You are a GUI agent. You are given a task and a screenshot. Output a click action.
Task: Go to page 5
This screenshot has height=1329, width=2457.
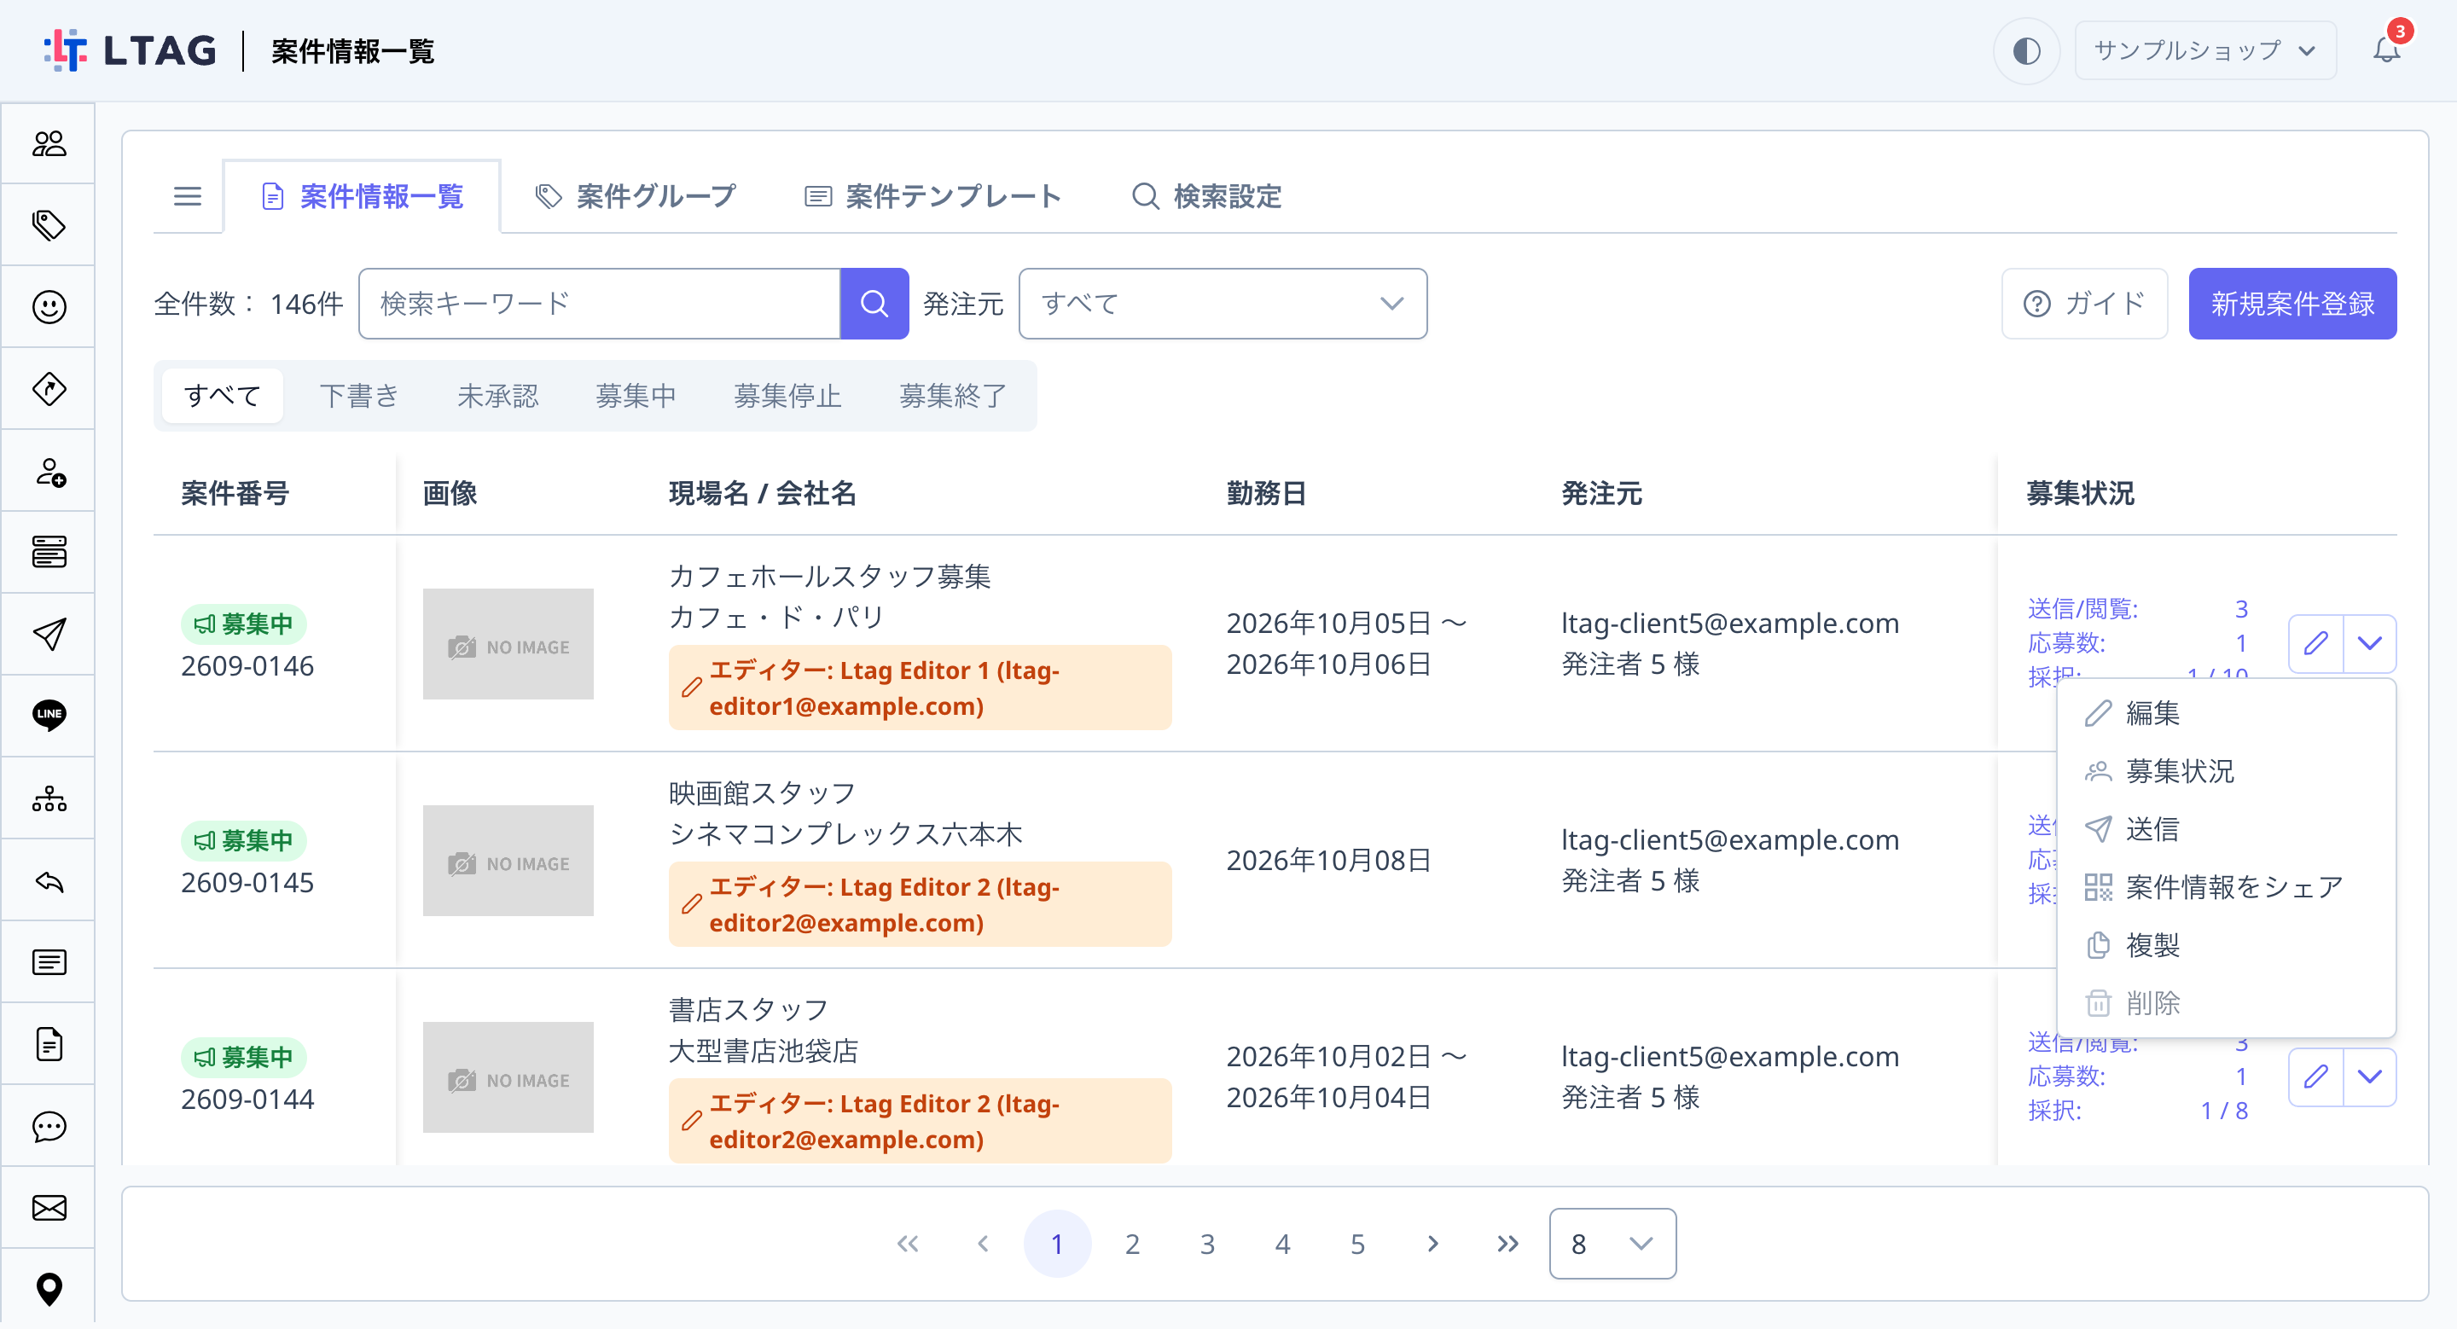[x=1357, y=1243]
